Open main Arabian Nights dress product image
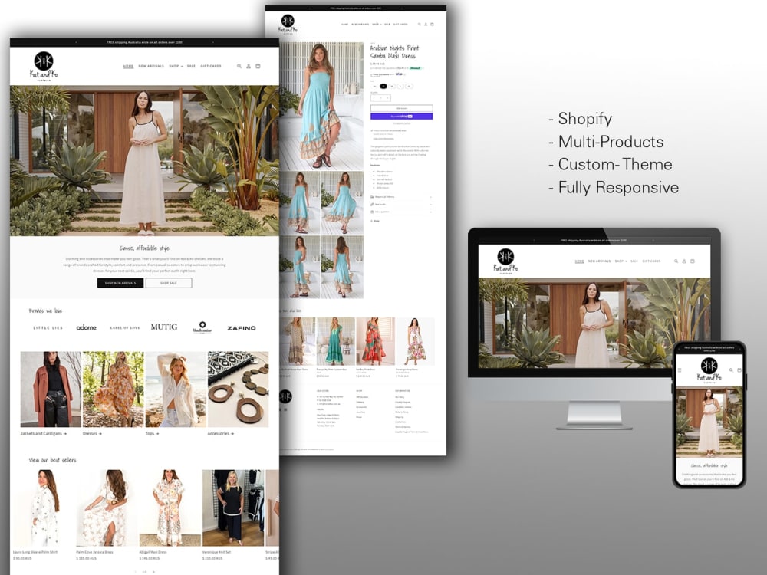Image resolution: width=767 pixels, height=575 pixels. pos(321,106)
